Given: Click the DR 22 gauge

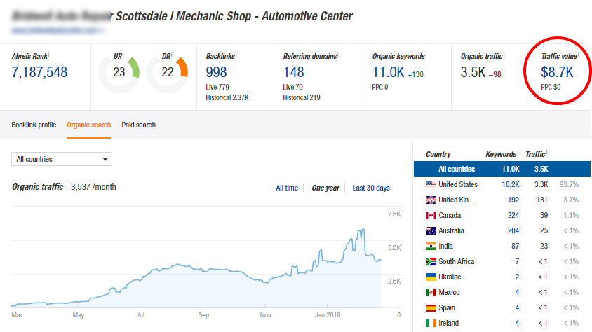Looking at the screenshot, I should [x=168, y=72].
